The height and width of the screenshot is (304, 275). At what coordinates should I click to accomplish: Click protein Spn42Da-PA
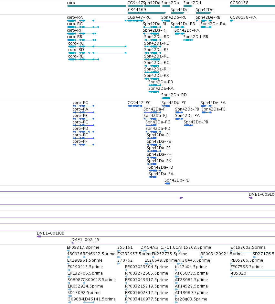[161, 174]
